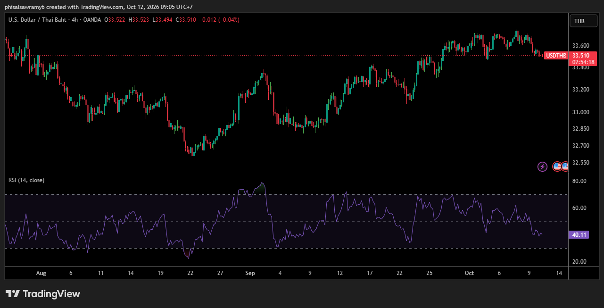Click the 25 date label on the time axis

pos(430,273)
